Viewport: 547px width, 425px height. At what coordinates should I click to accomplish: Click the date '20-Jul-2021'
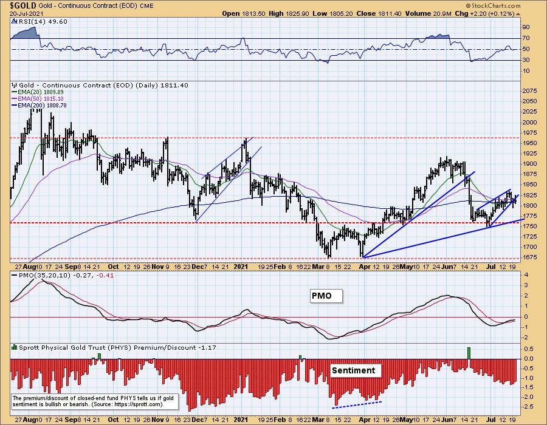tap(26, 13)
